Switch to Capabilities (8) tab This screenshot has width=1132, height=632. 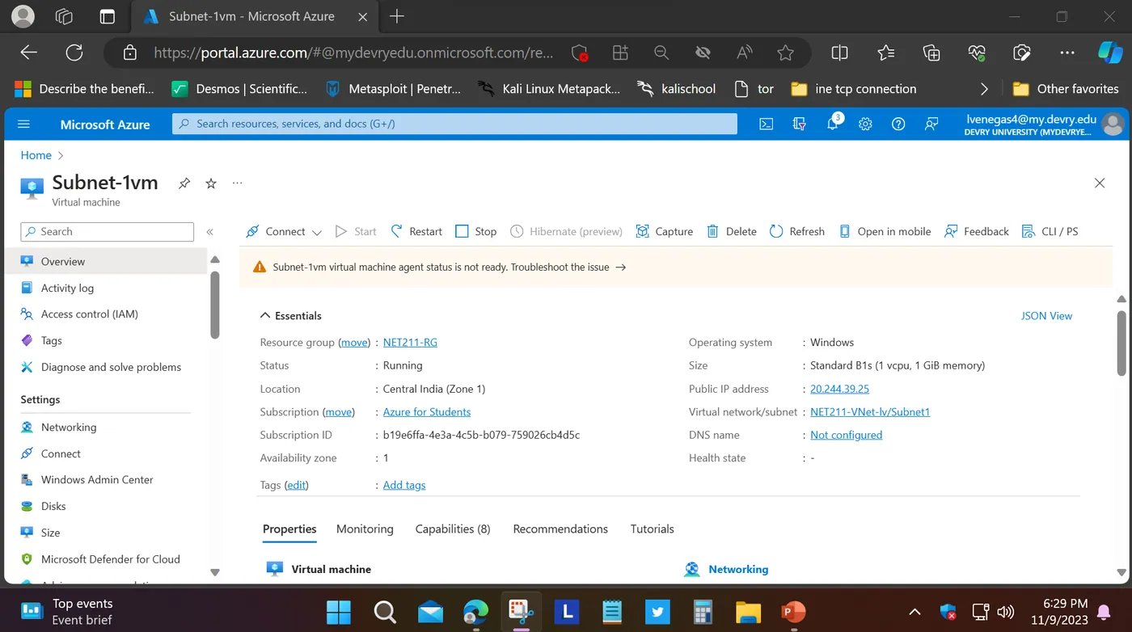pyautogui.click(x=453, y=529)
